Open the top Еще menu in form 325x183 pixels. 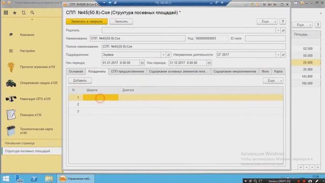pyautogui.click(x=267, y=21)
